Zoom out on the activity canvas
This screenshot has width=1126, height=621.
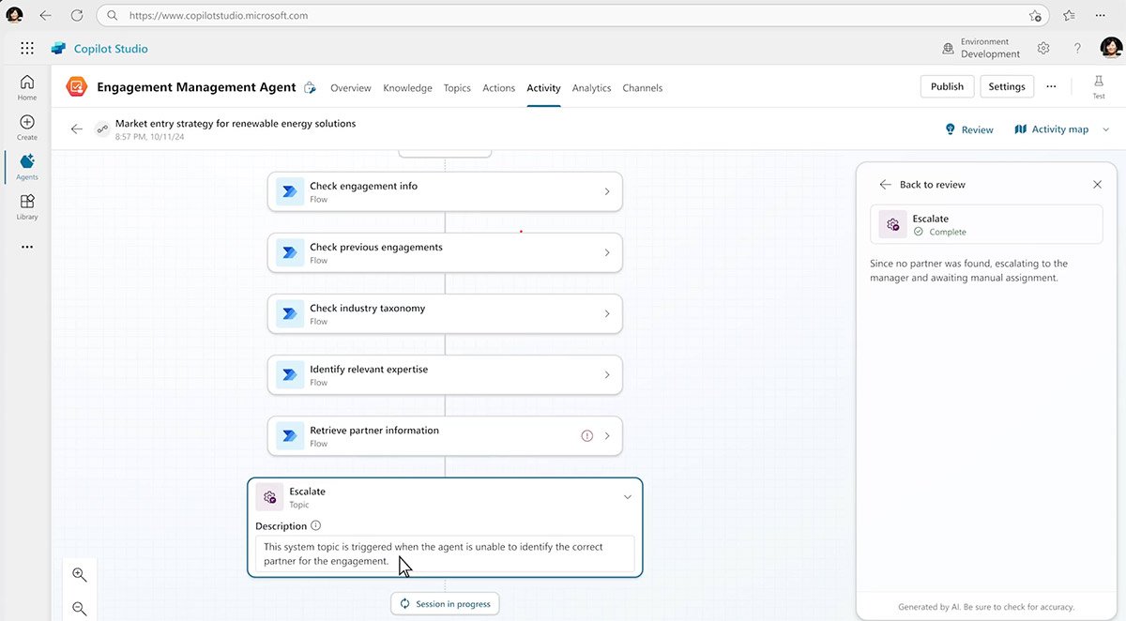tap(80, 608)
